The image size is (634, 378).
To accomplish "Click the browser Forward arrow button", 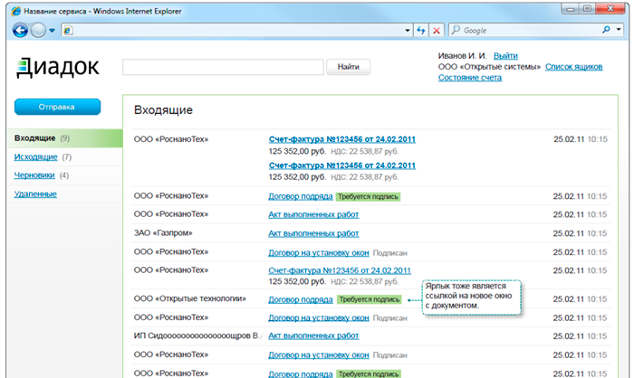I will pyautogui.click(x=38, y=30).
